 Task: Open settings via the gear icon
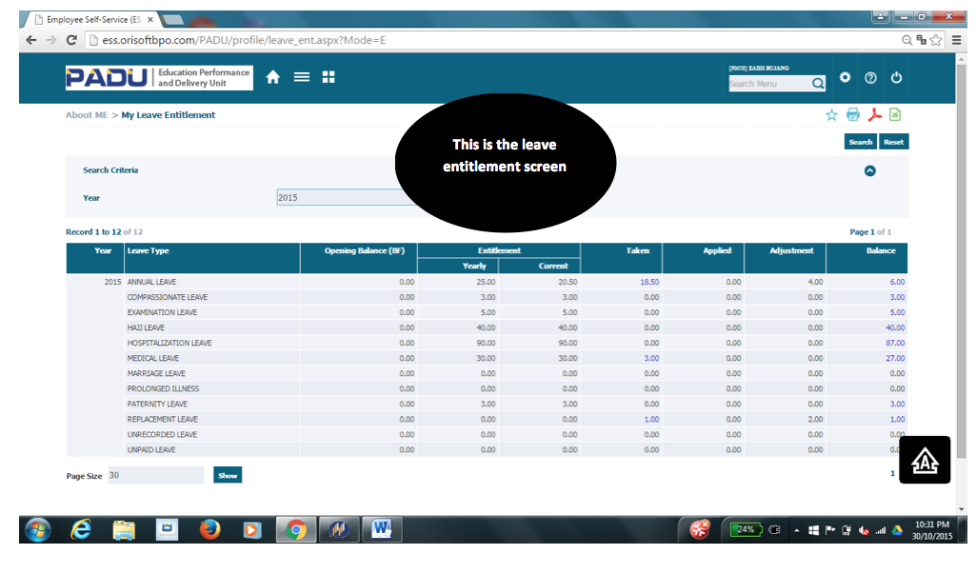[845, 77]
